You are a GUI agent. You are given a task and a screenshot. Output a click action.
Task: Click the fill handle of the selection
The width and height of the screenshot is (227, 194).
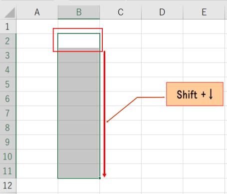click(100, 178)
